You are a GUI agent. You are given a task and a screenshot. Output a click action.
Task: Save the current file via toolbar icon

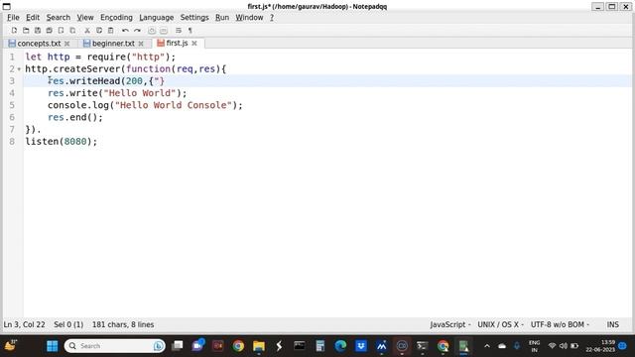point(38,31)
